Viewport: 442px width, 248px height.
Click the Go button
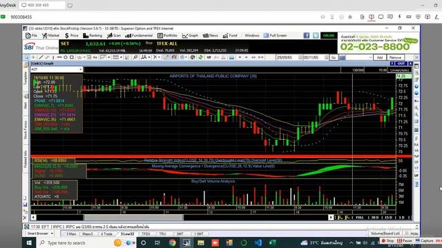point(334,57)
